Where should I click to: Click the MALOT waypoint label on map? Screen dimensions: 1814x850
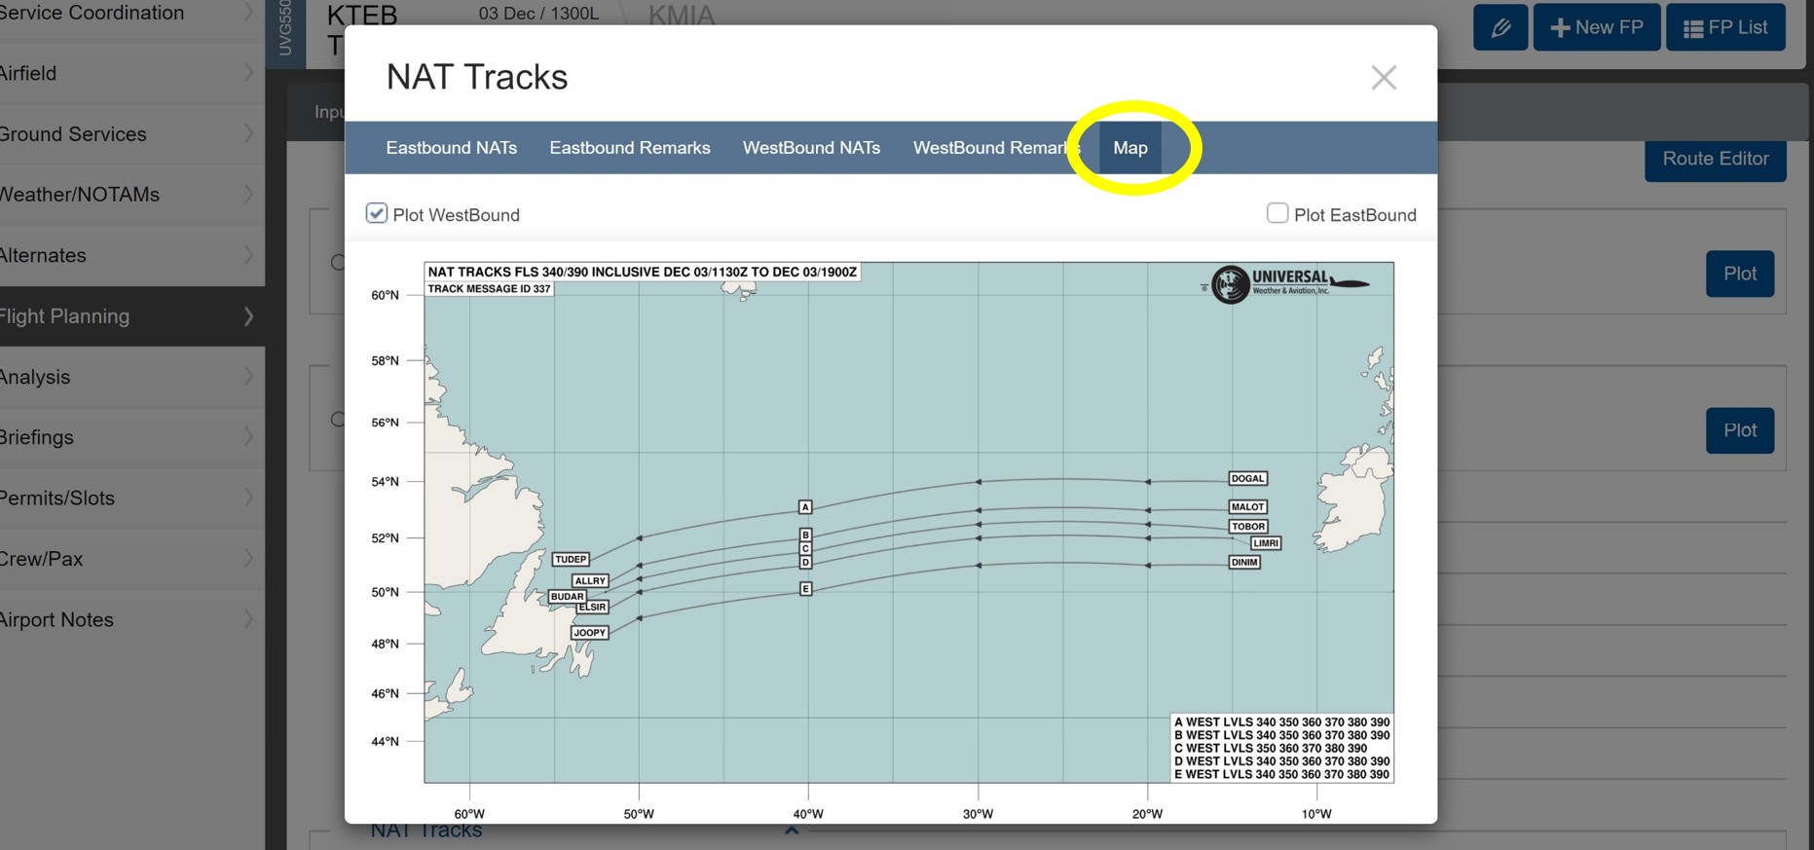pos(1247,506)
